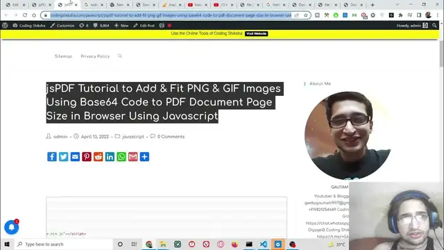The image size is (444, 250).
Task: Reload the page using the browser refresh icon
Action: [x=25, y=15]
